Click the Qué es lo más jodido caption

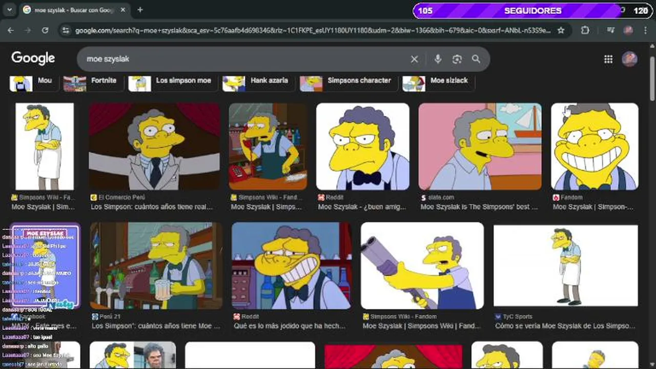click(290, 326)
